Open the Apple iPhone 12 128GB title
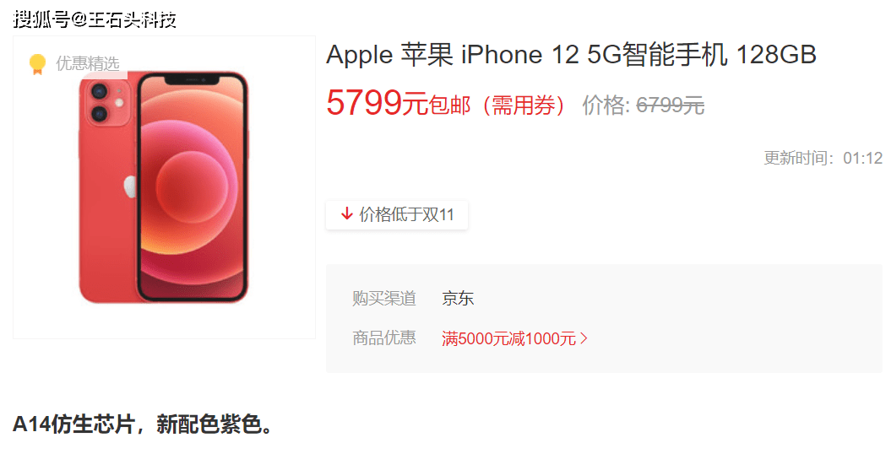Screen dimensions: 891x470 click(x=571, y=55)
